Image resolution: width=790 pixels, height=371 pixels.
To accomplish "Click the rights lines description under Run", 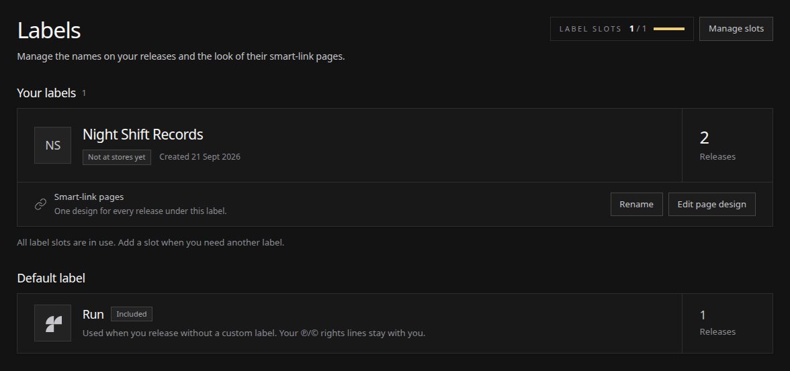I will (x=254, y=333).
